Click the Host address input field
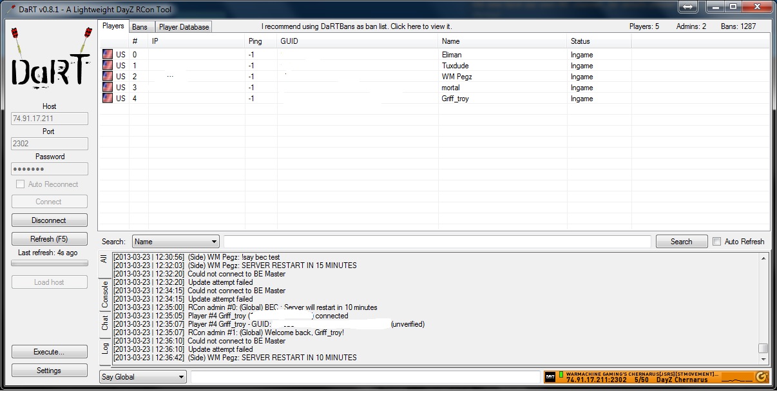The width and height of the screenshot is (777, 406). point(50,119)
